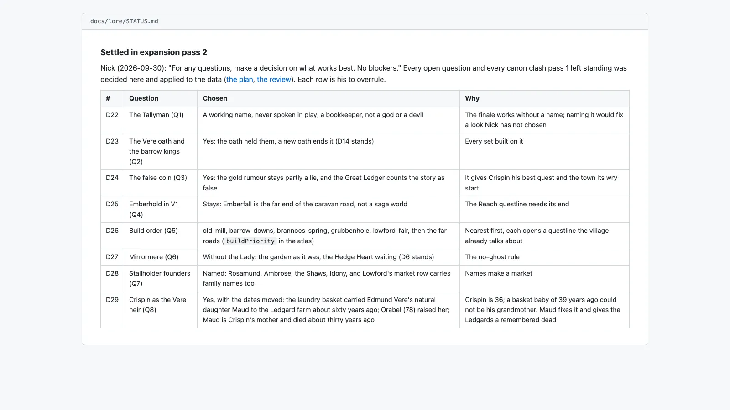
Task: Click 'The Reach questline needs its end' cell
Action: pos(544,210)
